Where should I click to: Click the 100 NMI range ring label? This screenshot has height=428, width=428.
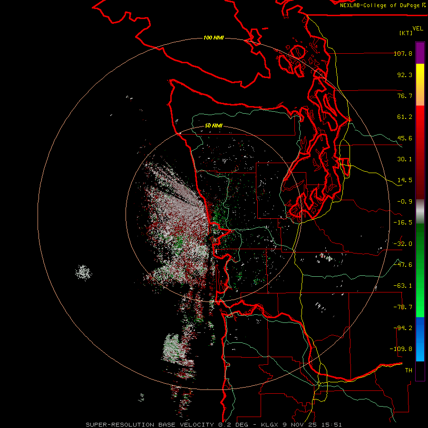pos(214,38)
